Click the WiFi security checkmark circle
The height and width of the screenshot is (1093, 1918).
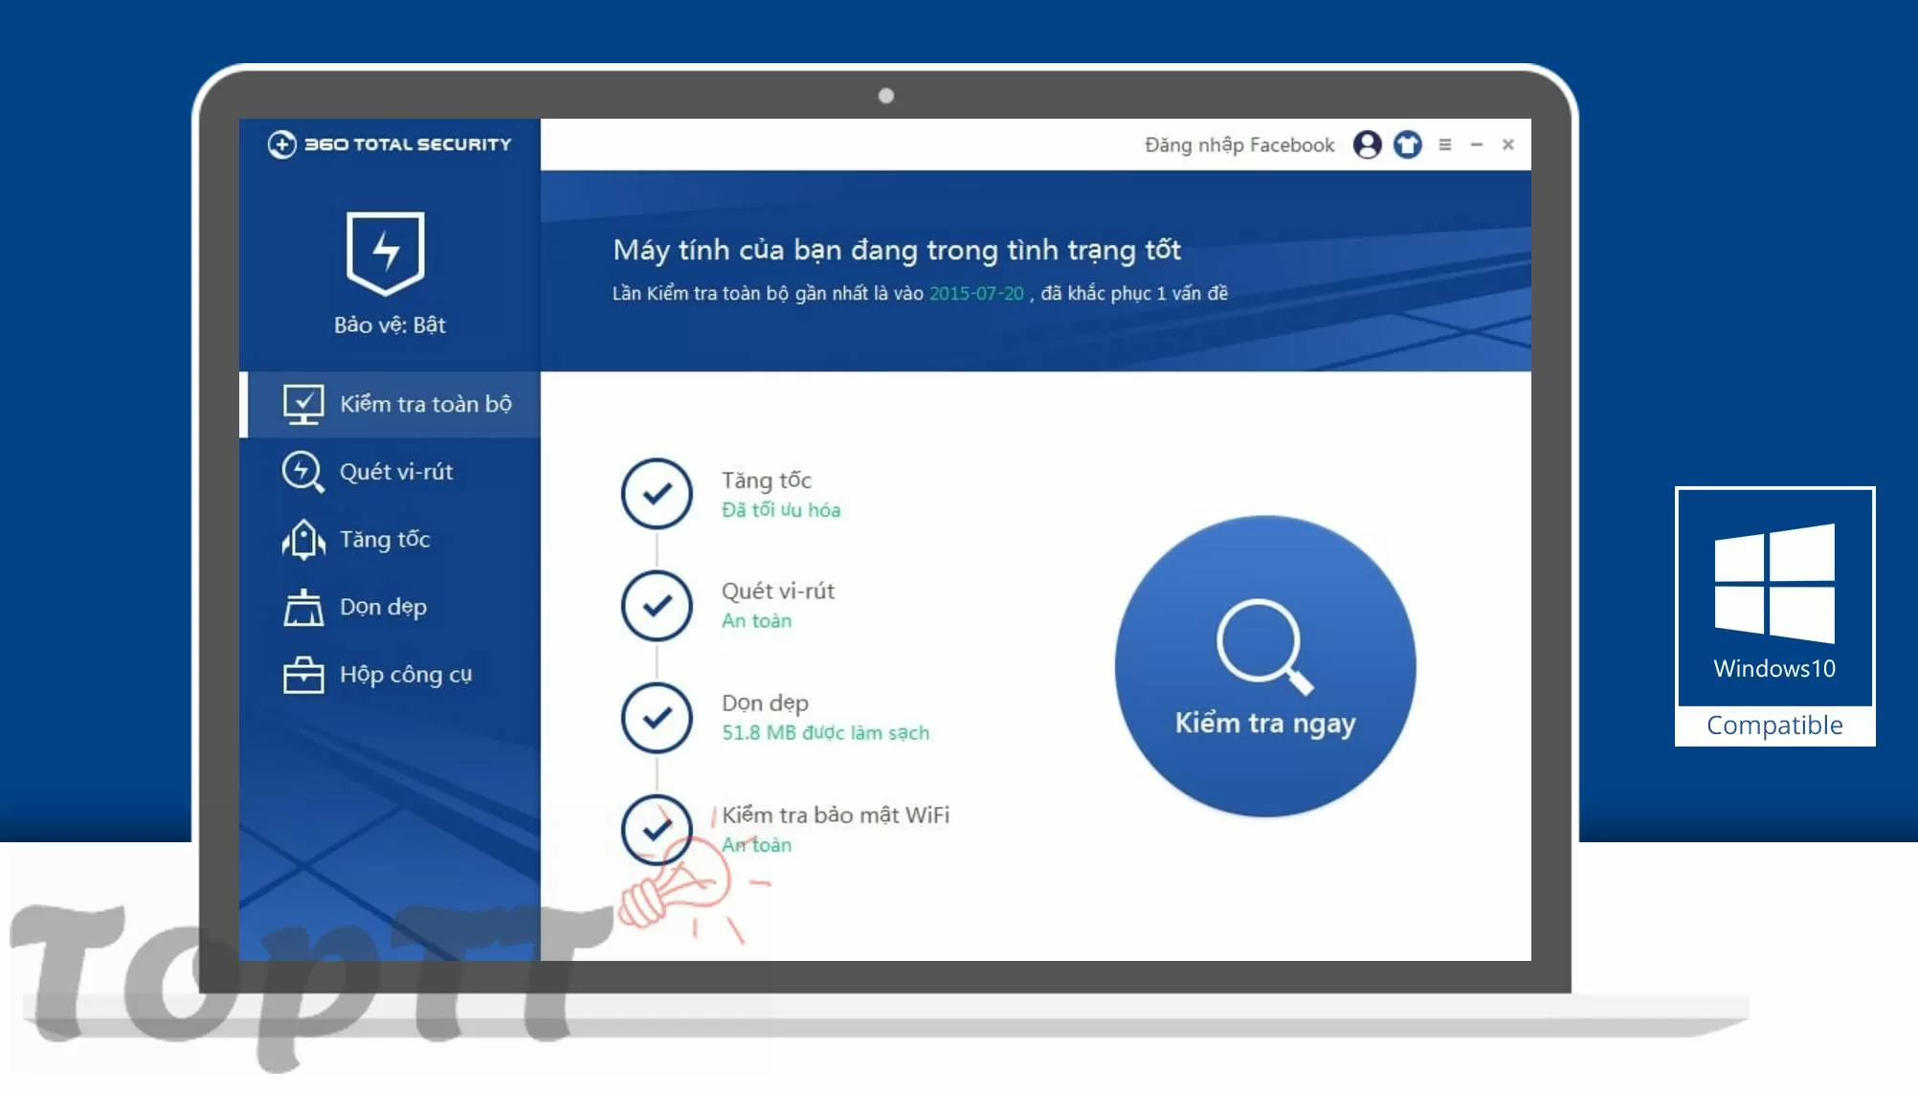click(x=657, y=830)
